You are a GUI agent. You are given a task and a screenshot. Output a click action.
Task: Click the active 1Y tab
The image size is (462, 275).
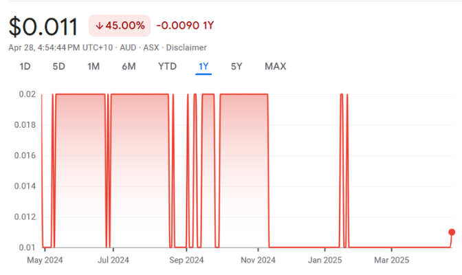203,66
